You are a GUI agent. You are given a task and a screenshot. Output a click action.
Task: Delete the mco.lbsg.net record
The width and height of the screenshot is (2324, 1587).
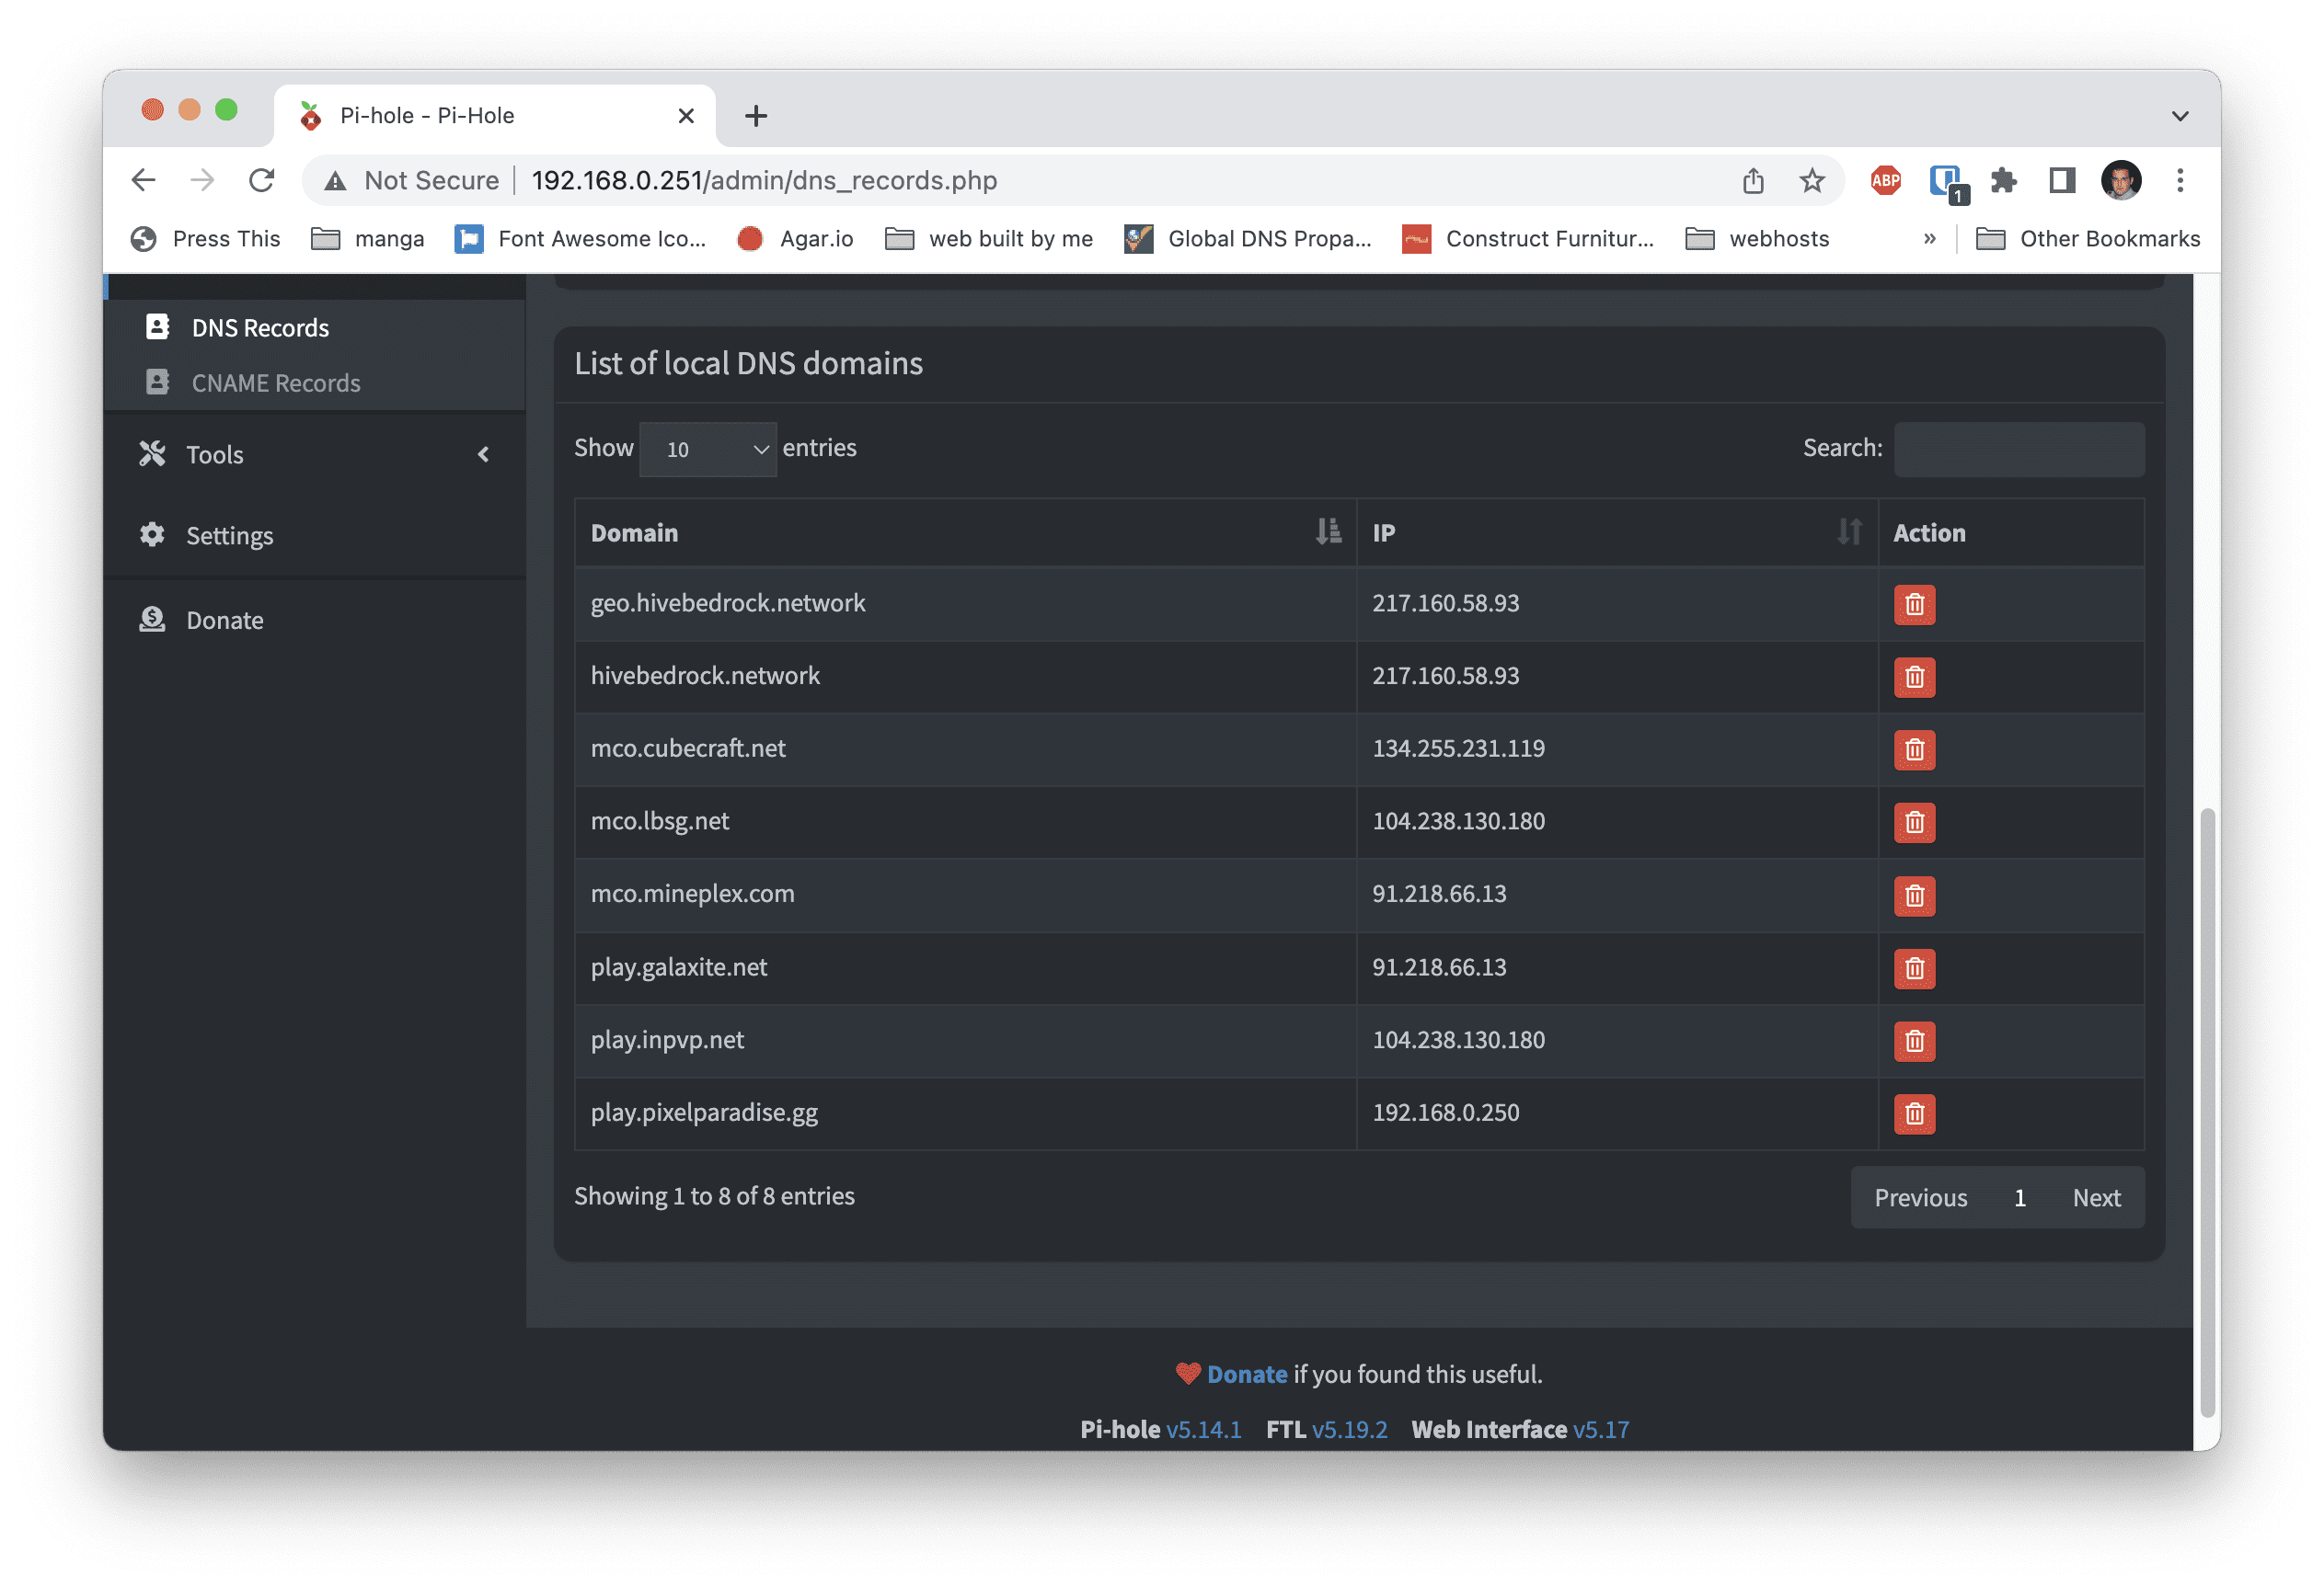coord(1914,823)
